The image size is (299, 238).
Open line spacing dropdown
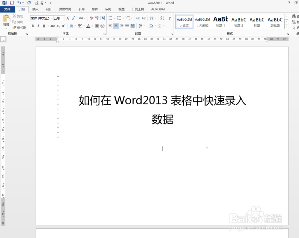pos(141,26)
